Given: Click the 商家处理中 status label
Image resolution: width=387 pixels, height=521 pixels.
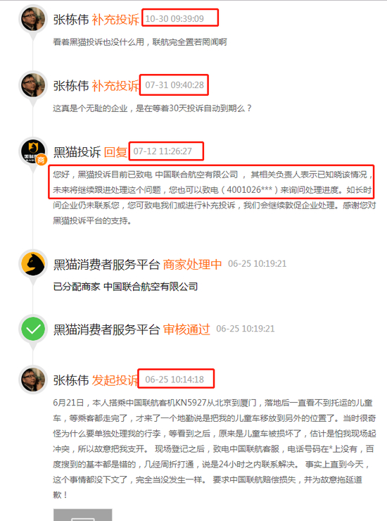Looking at the screenshot, I should [x=192, y=265].
